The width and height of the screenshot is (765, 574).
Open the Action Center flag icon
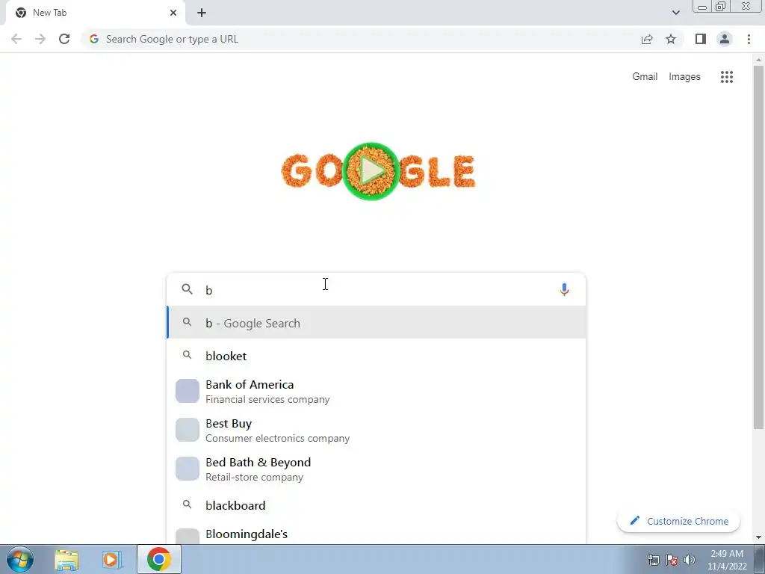coord(672,560)
